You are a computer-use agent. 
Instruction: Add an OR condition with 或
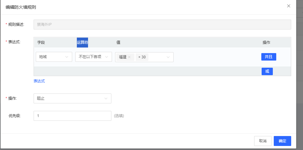[267, 71]
